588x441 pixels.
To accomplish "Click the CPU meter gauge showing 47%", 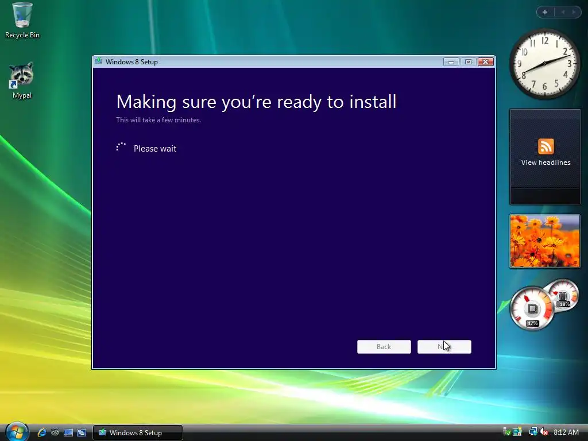I will coord(532,308).
